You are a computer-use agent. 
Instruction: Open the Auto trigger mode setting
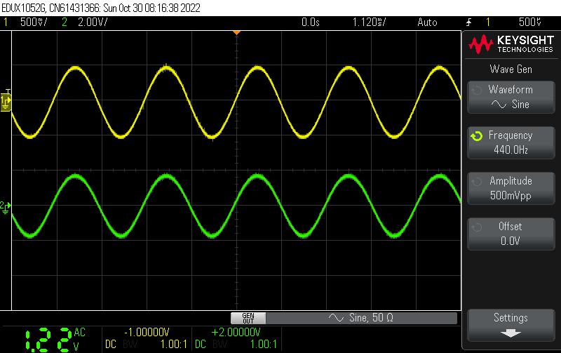[x=426, y=22]
